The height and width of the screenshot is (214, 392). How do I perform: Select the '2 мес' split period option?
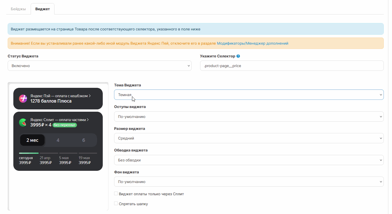coord(32,140)
